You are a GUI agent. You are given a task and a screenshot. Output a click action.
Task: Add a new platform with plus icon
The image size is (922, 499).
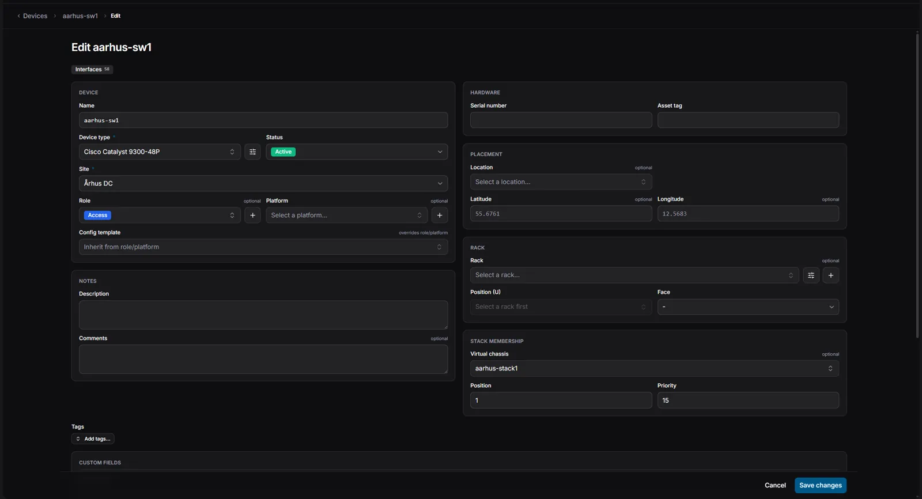click(440, 215)
